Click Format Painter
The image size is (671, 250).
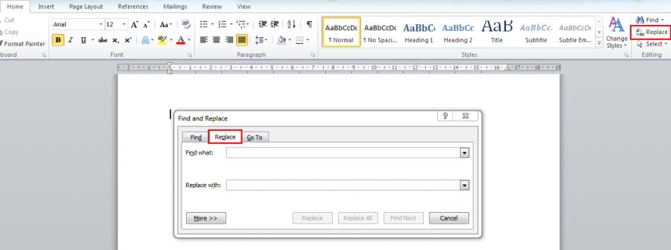22,44
